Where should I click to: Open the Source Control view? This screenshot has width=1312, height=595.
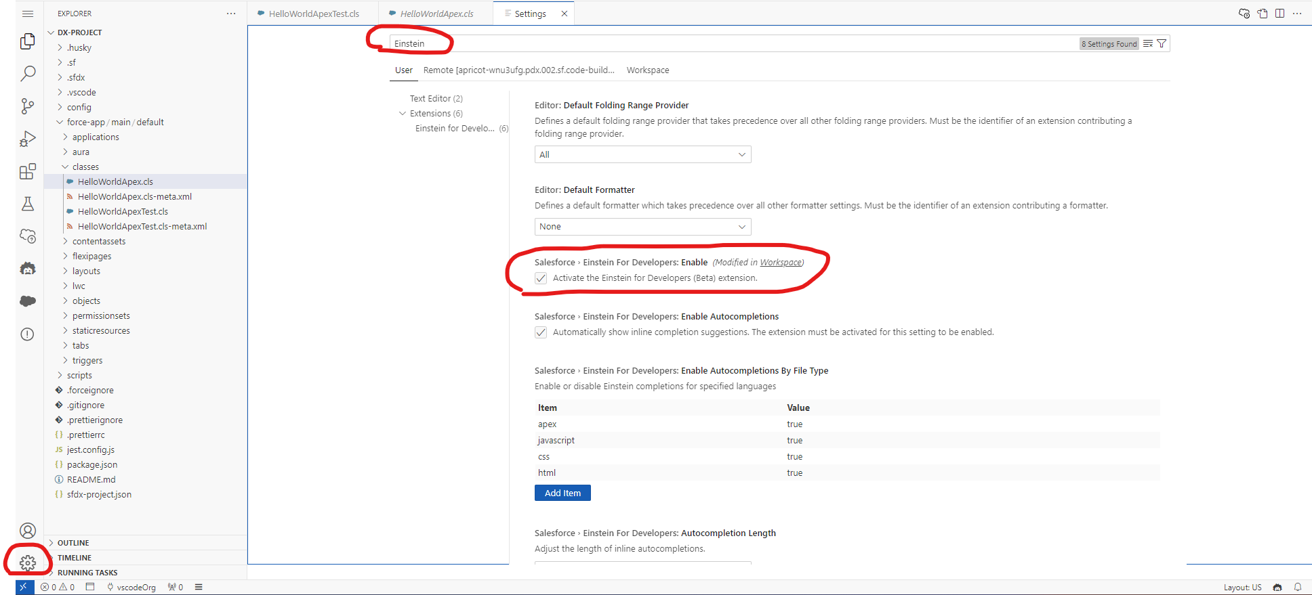(28, 106)
